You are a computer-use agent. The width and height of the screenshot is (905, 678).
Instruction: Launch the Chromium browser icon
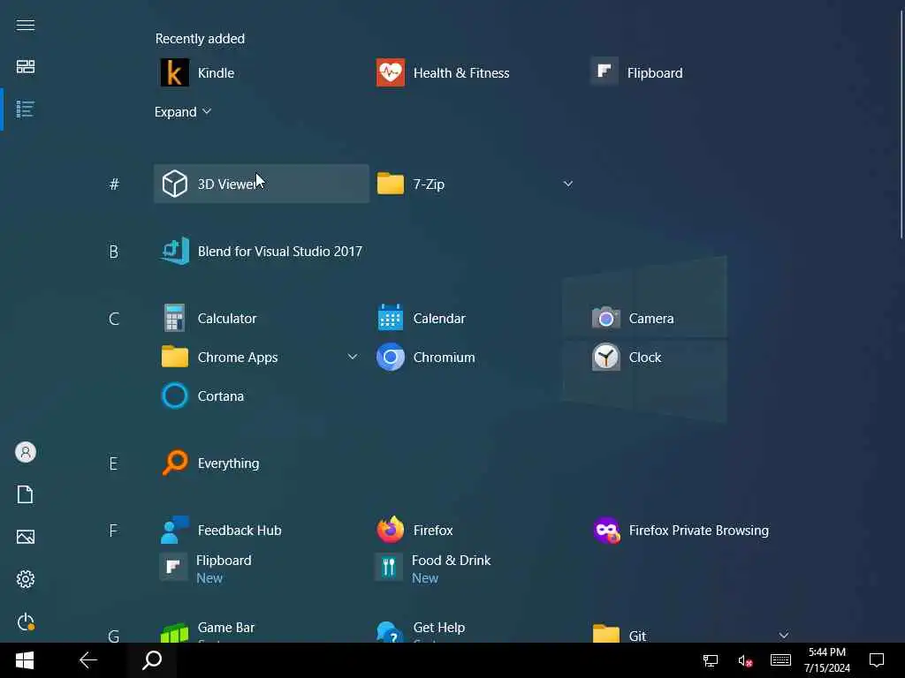coord(390,357)
